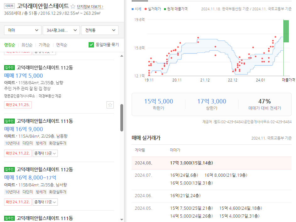Select 15억 4,600(24일,18층) transaction entry
This screenshot has height=222, width=296.
pos(240,208)
